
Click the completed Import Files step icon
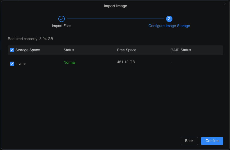point(62,19)
